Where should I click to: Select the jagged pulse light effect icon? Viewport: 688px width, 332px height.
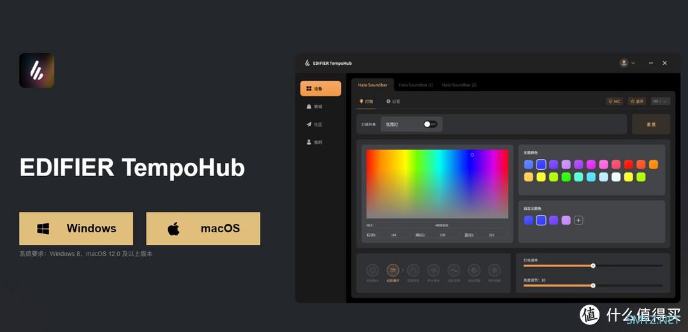434,270
